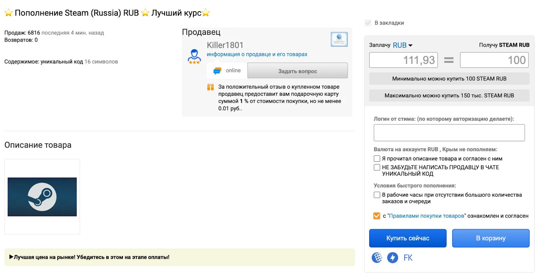The image size is (540, 278).
Task: Click the 'Описание товара' heading
Action: [38, 145]
